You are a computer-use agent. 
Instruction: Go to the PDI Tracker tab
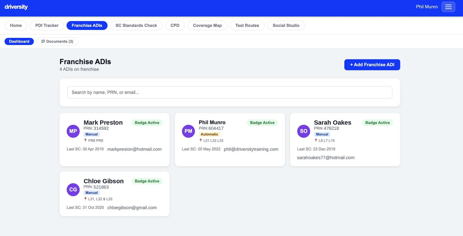(x=47, y=25)
